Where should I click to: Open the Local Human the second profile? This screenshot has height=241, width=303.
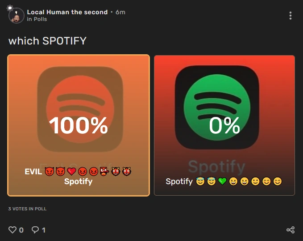[x=67, y=12]
